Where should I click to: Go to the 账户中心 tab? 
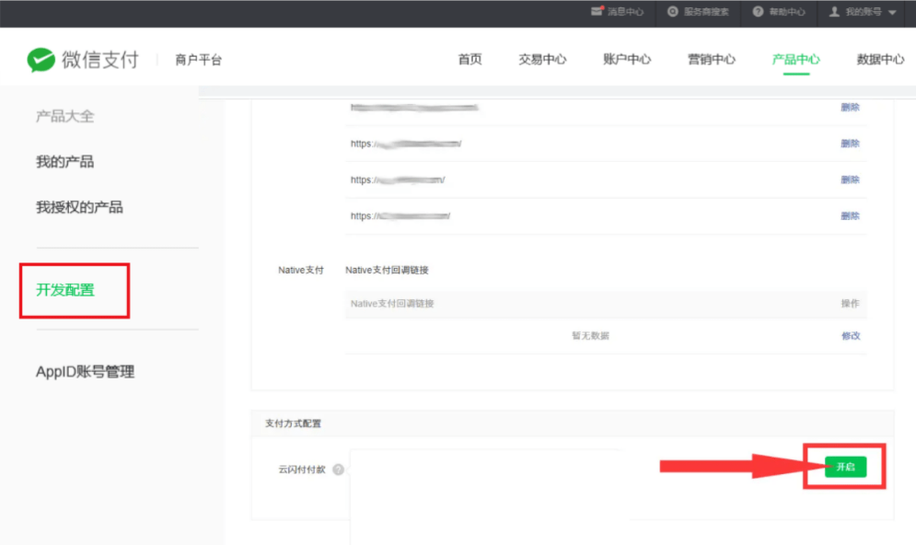(627, 60)
